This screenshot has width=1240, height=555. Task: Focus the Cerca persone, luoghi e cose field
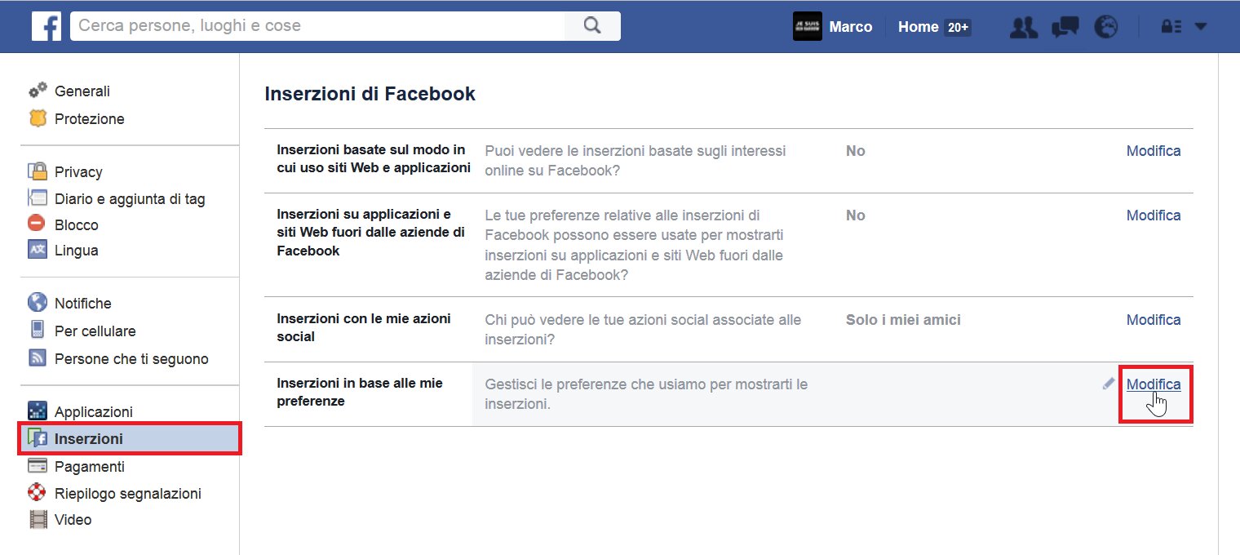(318, 26)
